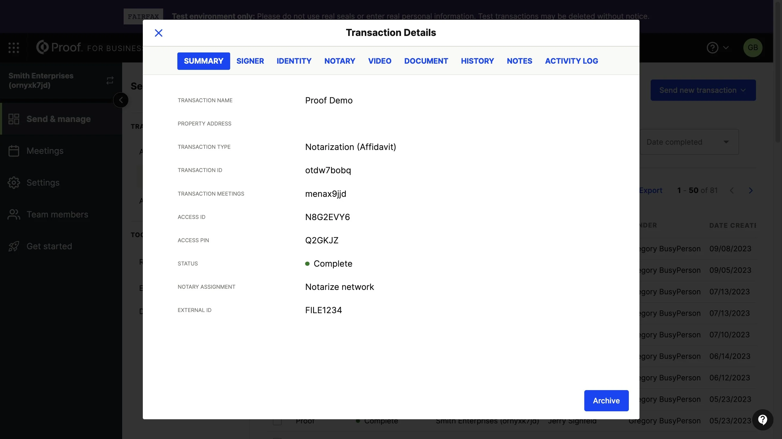782x439 pixels.
Task: Open Meetings in sidebar
Action: tap(61, 151)
